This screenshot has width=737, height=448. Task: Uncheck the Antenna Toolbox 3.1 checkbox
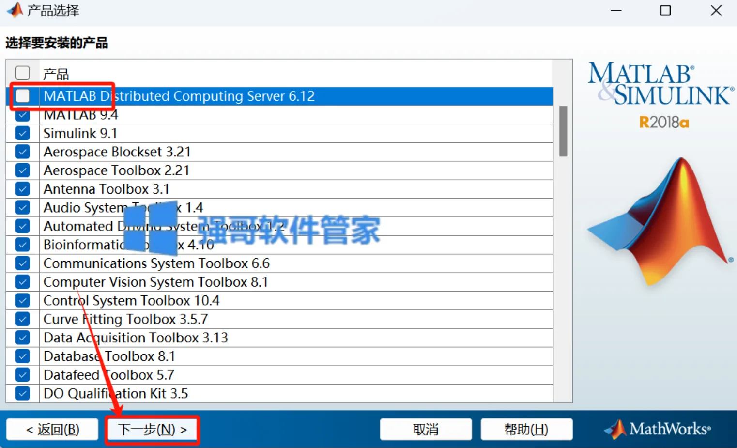[x=23, y=189]
